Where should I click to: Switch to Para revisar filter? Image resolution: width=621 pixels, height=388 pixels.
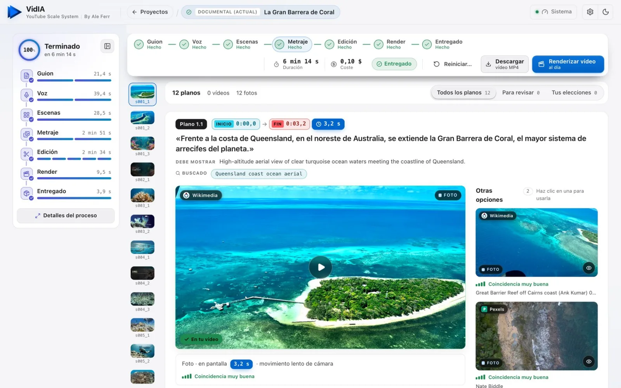click(x=521, y=93)
